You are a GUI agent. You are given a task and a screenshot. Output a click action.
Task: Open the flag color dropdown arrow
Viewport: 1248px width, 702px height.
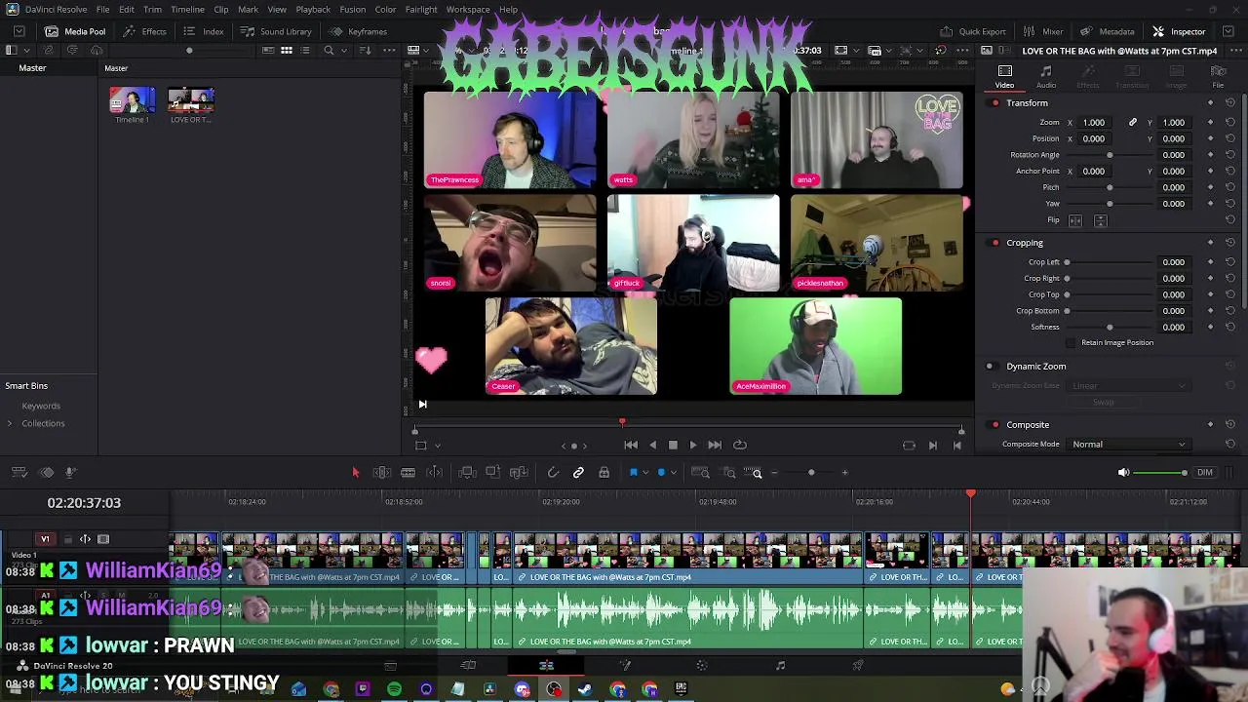644,473
